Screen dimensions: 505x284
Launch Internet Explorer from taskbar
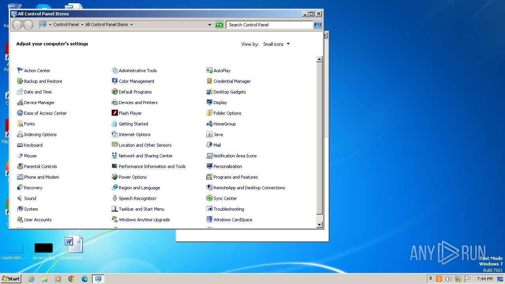[31, 279]
